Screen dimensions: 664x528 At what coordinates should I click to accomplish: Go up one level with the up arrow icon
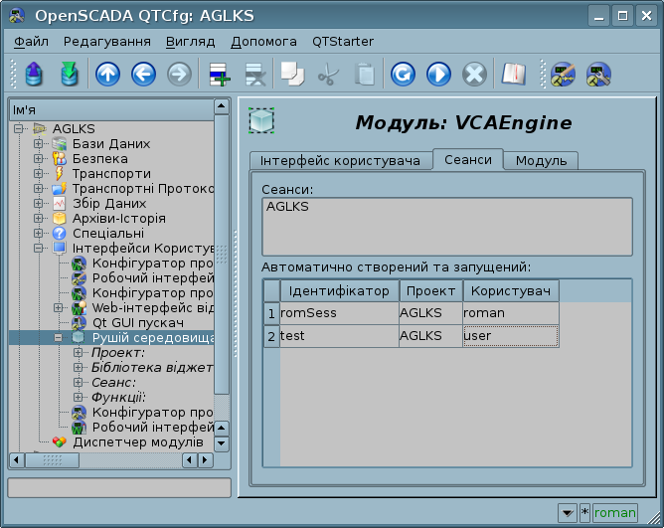[x=107, y=75]
